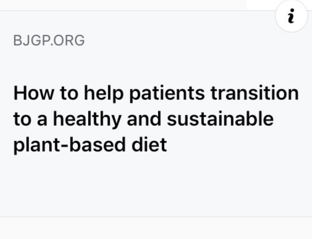312x239 pixels.
Task: Click the words 'plant-based diet'
Action: click(x=90, y=145)
